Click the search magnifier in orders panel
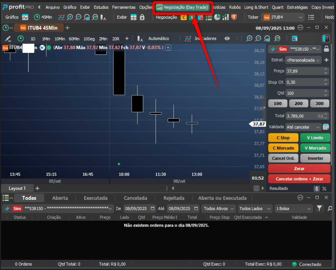This screenshot has width=336, height=270. click(330, 209)
